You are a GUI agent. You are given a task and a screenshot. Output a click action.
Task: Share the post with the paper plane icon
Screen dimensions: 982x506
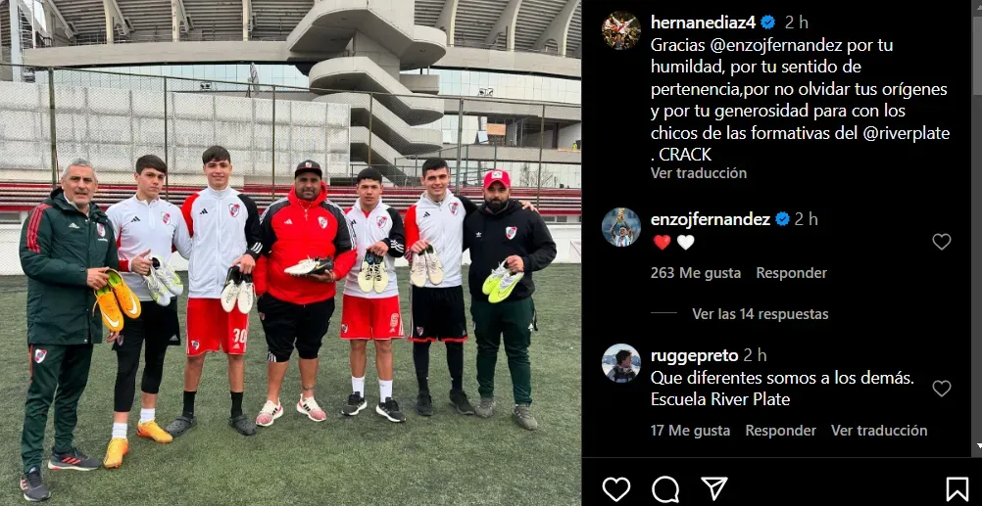click(x=713, y=488)
